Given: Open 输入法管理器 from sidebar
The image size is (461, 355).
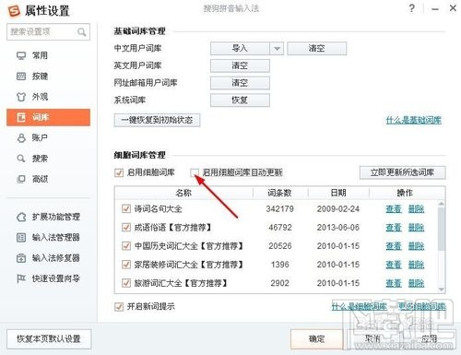Looking at the screenshot, I should (48, 237).
